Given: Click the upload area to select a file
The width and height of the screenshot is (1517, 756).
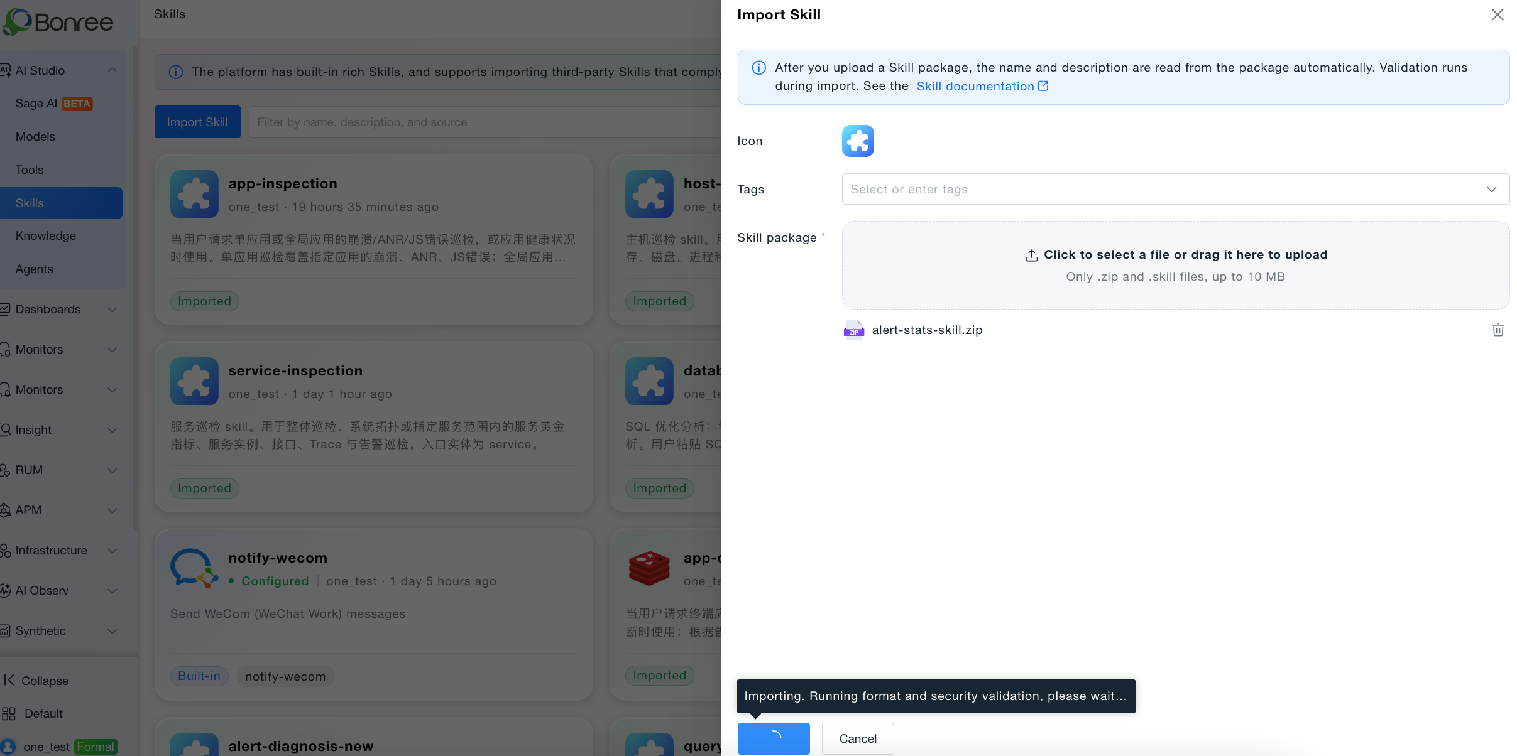Looking at the screenshot, I should point(1175,265).
